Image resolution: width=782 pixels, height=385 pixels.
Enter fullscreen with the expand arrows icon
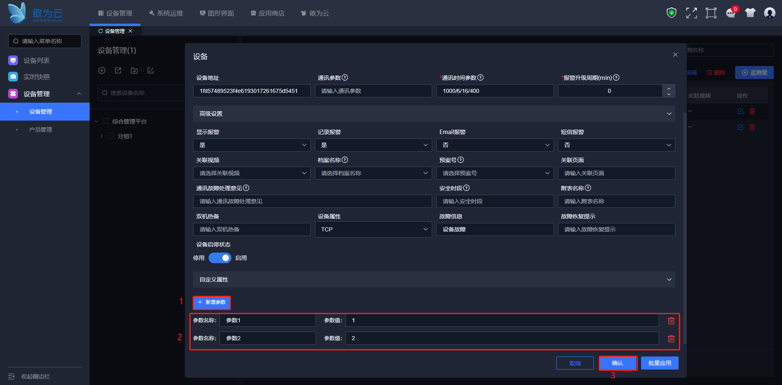pos(691,13)
